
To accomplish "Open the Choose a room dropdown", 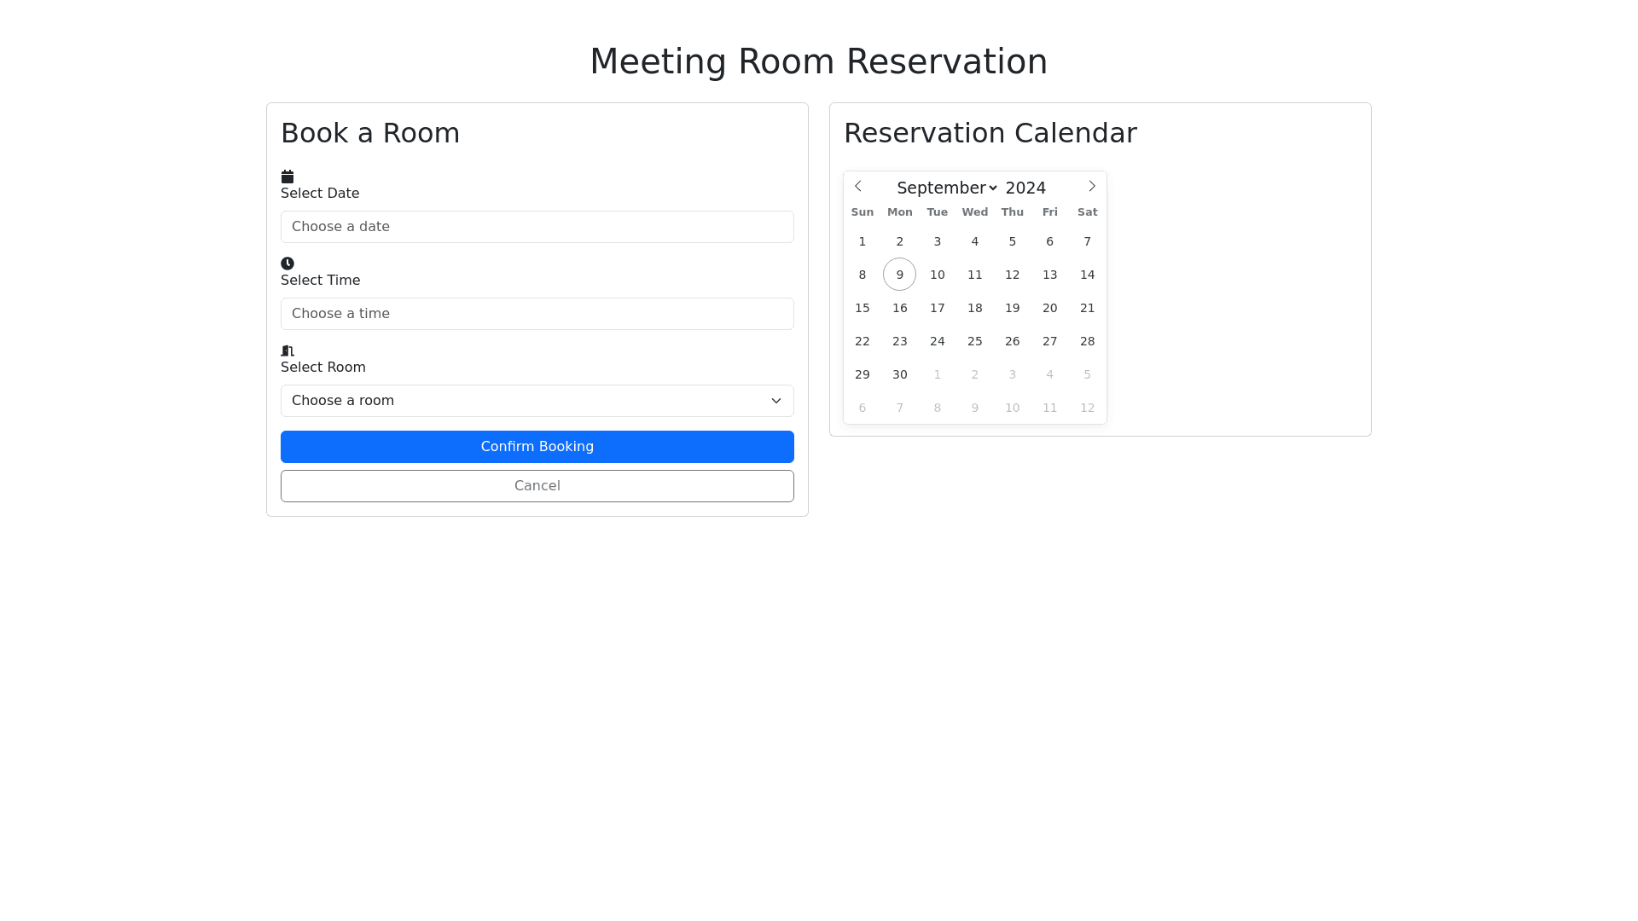I will coord(537,401).
